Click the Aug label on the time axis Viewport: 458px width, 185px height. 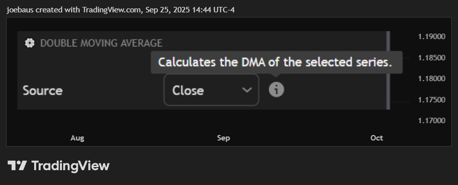point(77,138)
